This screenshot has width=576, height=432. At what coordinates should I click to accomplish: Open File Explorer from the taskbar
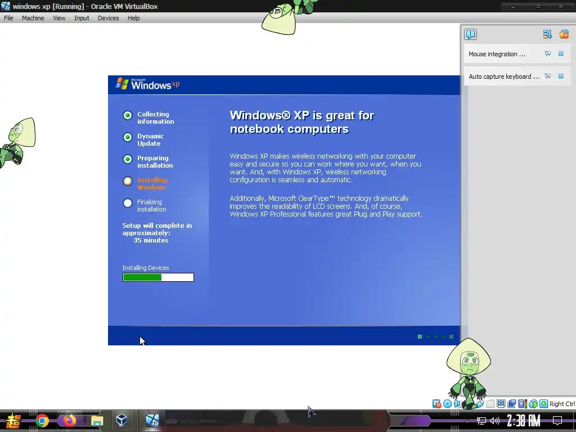(97, 421)
